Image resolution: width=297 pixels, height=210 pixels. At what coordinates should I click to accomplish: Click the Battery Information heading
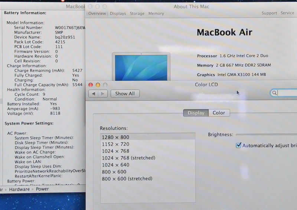coord(25,13)
